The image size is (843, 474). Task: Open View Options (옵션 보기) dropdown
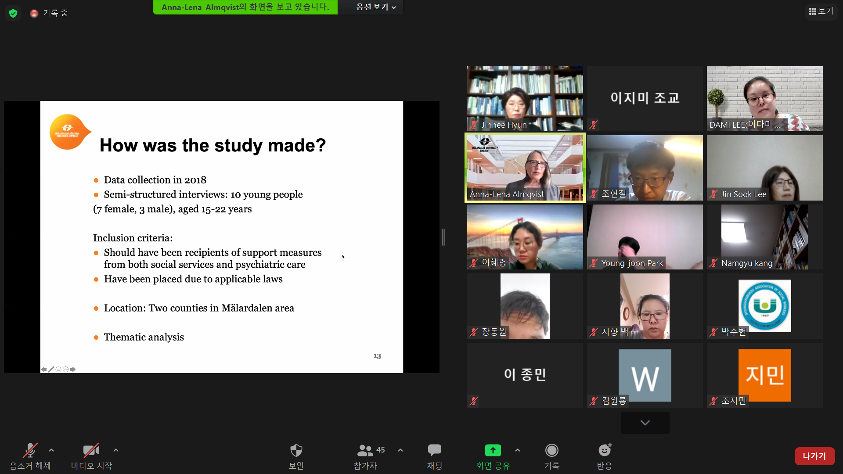coord(376,7)
